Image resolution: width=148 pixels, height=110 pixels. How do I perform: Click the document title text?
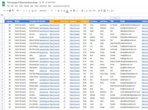22,2
